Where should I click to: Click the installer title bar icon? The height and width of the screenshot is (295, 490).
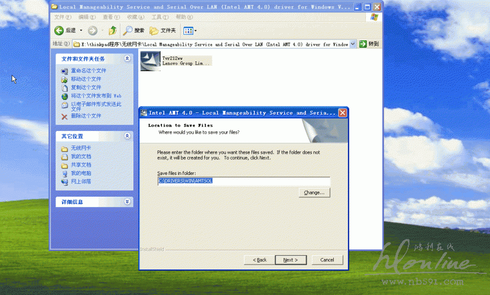click(144, 112)
